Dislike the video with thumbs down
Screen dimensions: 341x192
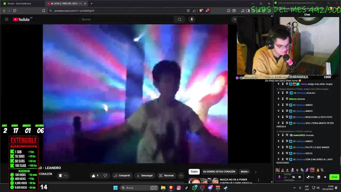(x=105, y=175)
